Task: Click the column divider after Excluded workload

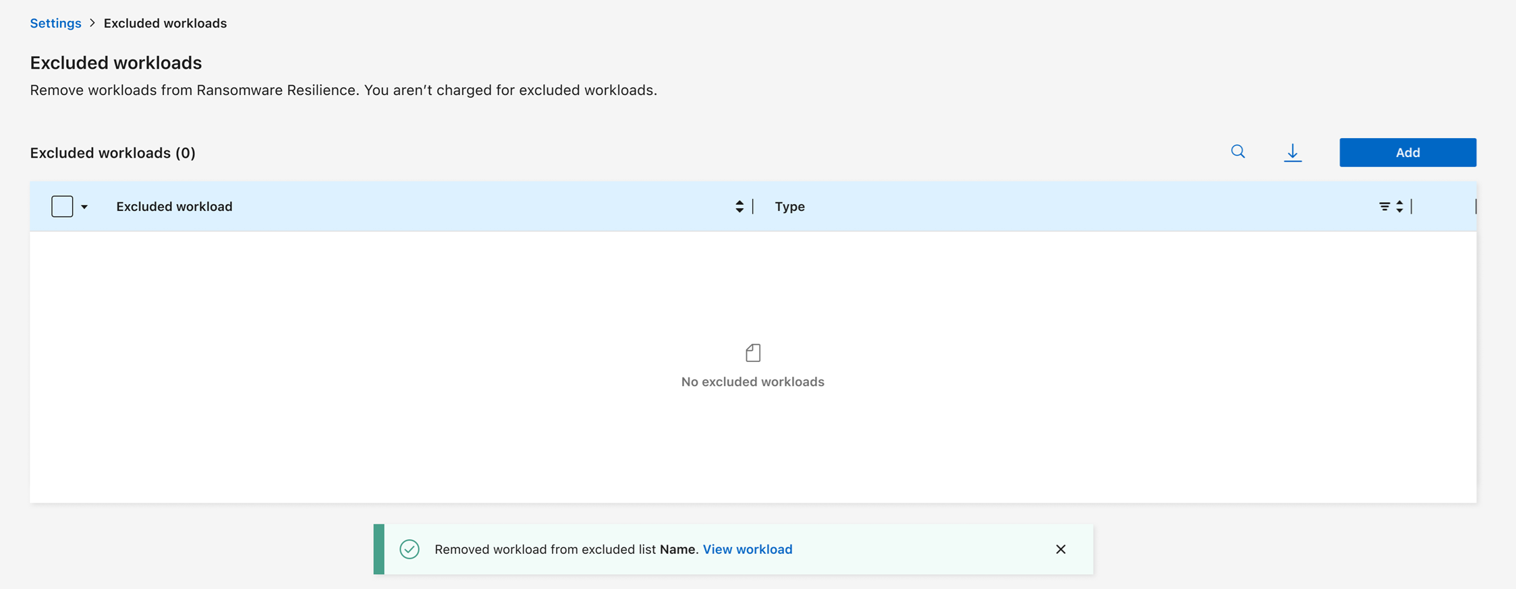Action: [x=753, y=206]
